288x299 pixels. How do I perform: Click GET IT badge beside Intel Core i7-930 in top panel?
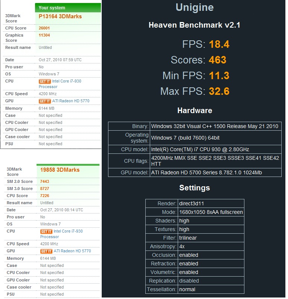click(x=45, y=81)
